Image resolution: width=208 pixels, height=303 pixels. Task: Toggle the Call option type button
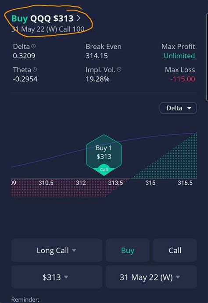tap(175, 250)
